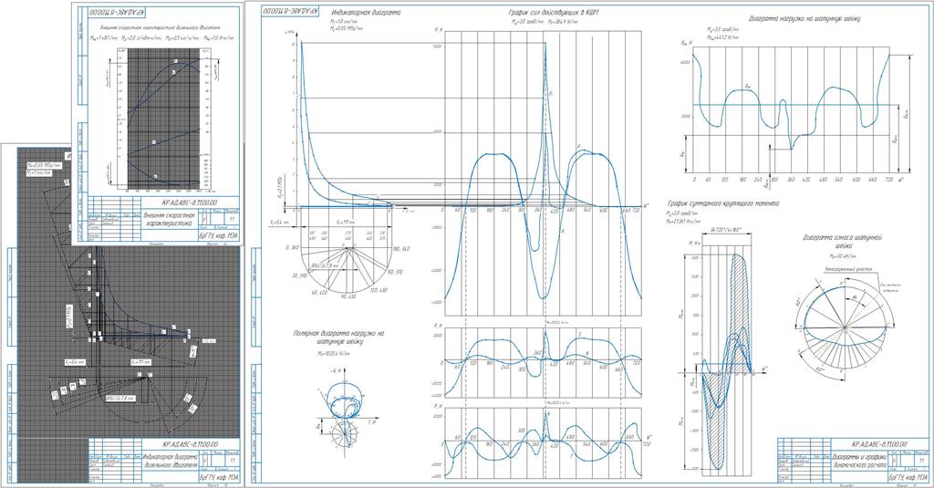
Task: Select the polar load loop drawing under its heading
Action: point(343,414)
